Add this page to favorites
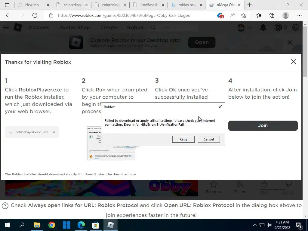 [244, 15]
